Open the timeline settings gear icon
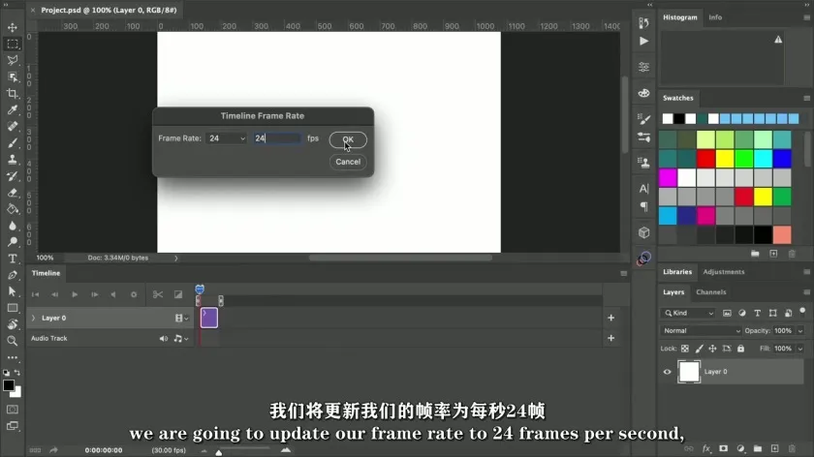814x457 pixels. tap(134, 294)
